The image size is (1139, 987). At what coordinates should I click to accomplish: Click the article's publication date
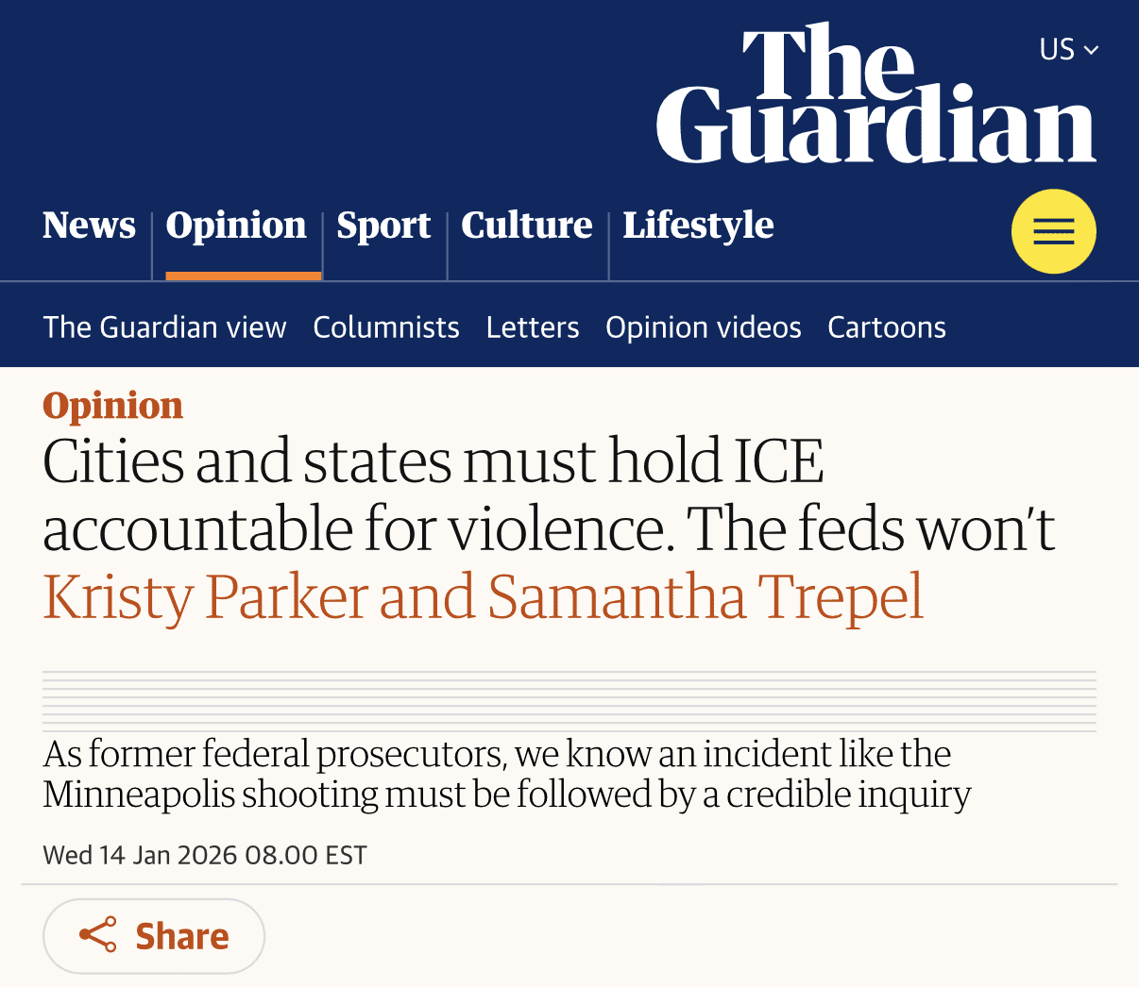tap(205, 855)
